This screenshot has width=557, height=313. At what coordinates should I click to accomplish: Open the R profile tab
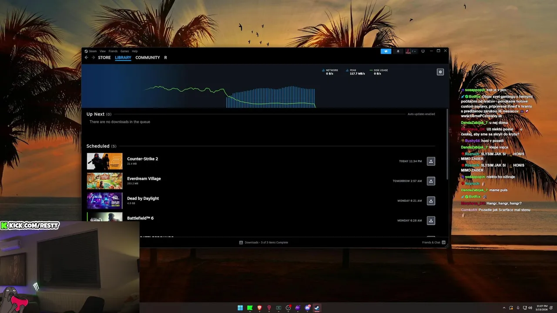(x=165, y=57)
